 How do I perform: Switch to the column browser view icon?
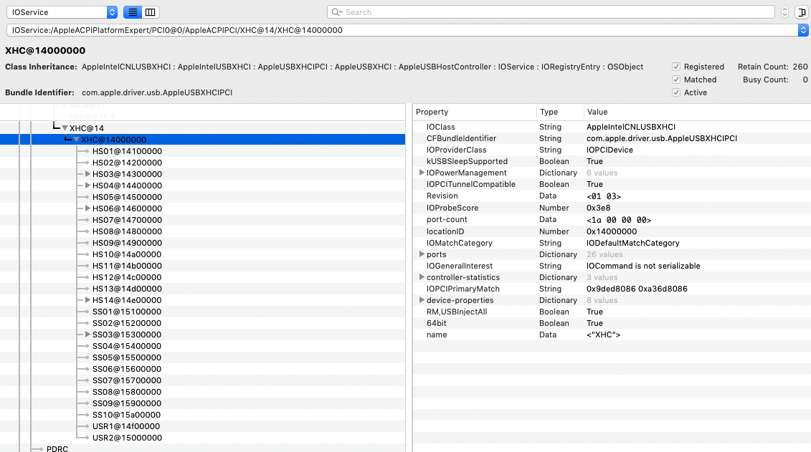(x=150, y=12)
